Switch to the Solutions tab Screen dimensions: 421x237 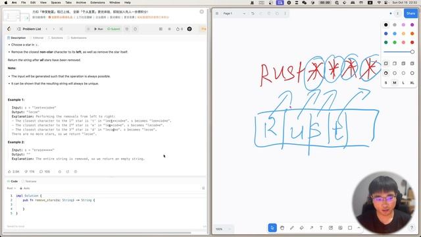[x=55, y=38]
